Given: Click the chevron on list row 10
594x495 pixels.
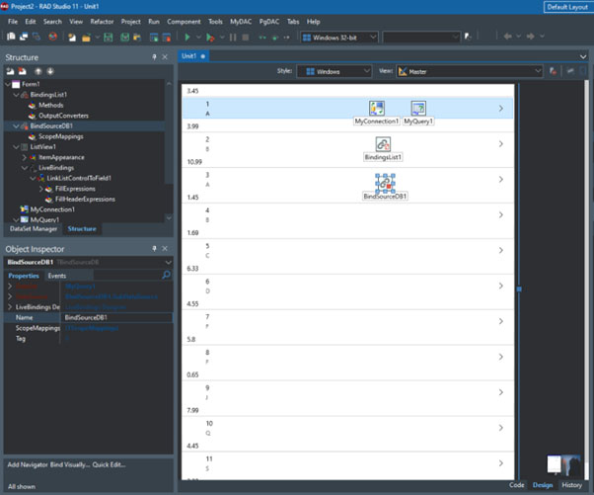Looking at the screenshot, I should 501,428.
